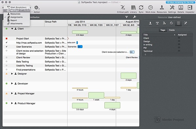
Task: Expand the Designer resource group
Action: (12, 74)
